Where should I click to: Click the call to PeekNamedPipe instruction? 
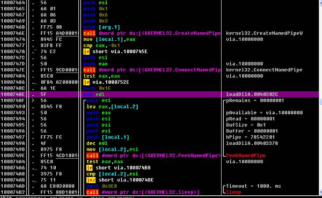pyautogui.click(x=153, y=156)
